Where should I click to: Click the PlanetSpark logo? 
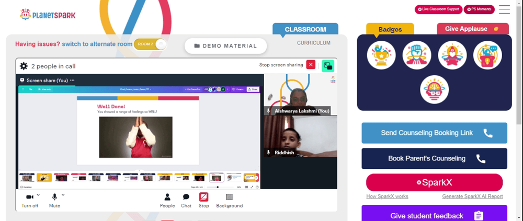[48, 15]
